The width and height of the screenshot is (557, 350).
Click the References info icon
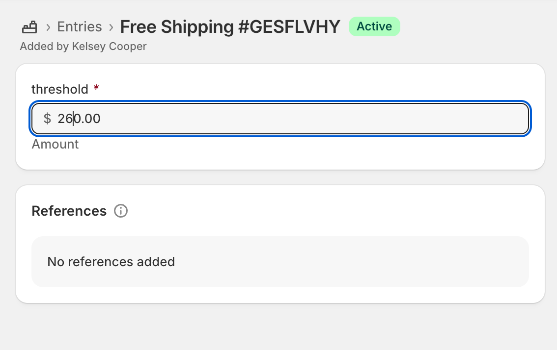(121, 211)
